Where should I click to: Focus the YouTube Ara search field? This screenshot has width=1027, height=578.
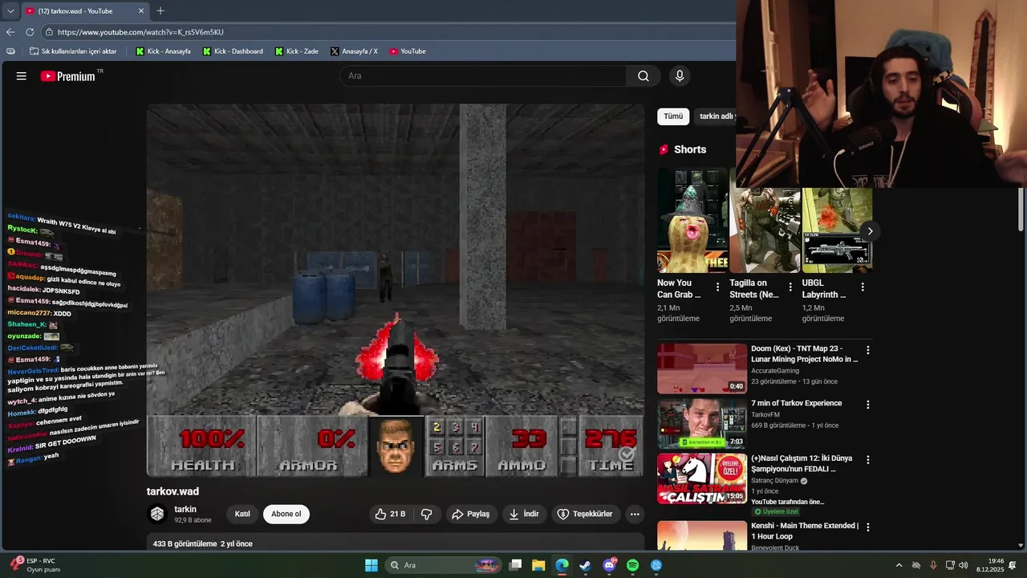click(483, 76)
